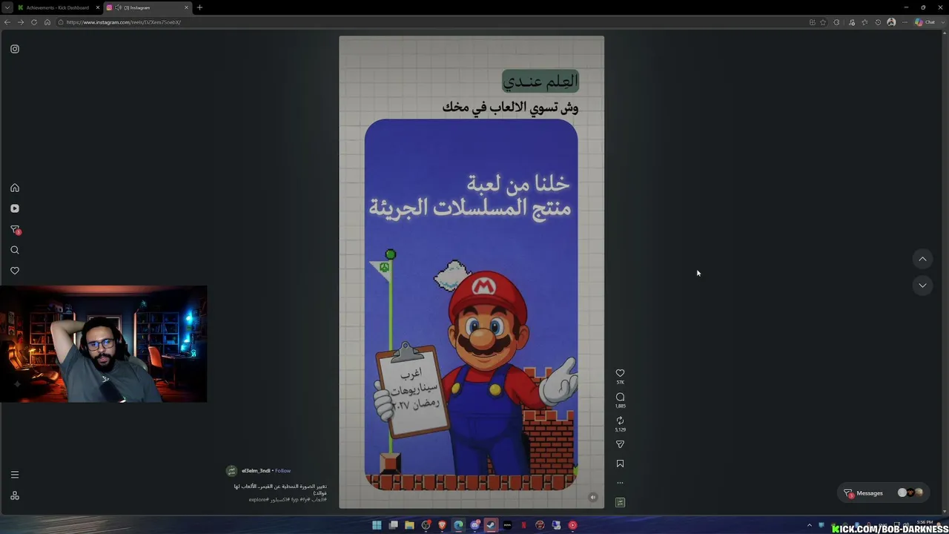Open the reel's comments
This screenshot has width=949, height=534.
tap(621, 397)
